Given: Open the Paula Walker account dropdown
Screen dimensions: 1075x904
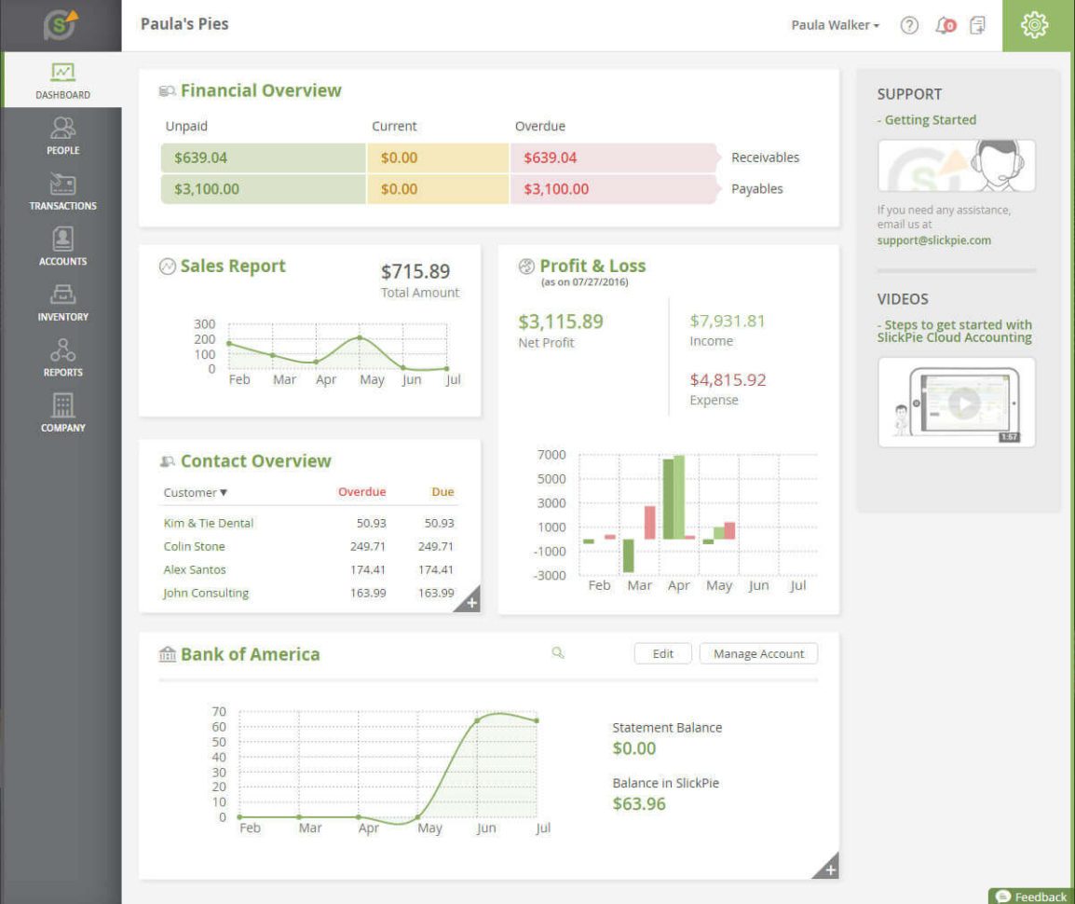Looking at the screenshot, I should point(834,25).
